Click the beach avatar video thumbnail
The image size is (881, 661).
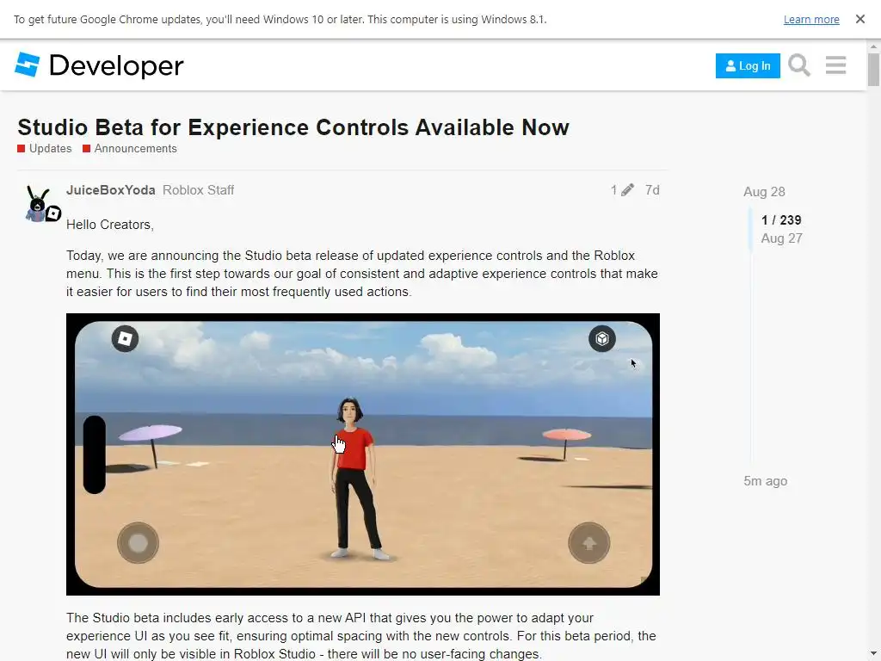(x=363, y=454)
